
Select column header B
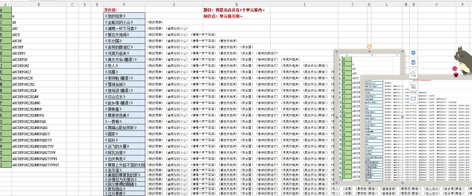click(x=38, y=4)
